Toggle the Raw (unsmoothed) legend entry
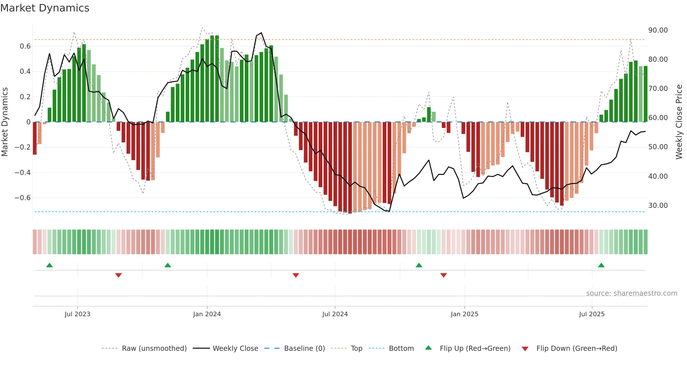Image resolution: width=687 pixels, height=386 pixels. [144, 348]
